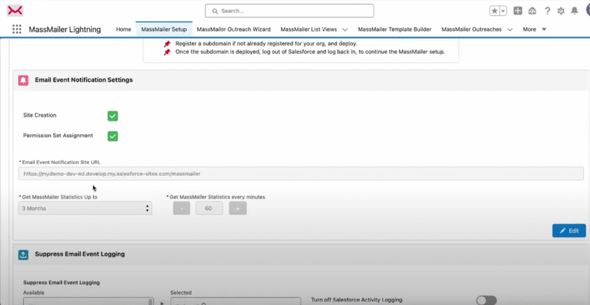Click the MassMailer logo icon
590x305 pixels.
[x=15, y=11]
